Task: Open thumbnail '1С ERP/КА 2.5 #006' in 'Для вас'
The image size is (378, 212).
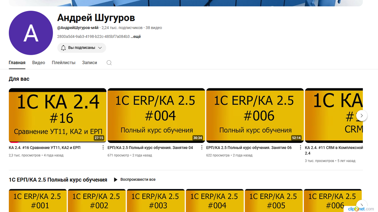Action: point(255,115)
